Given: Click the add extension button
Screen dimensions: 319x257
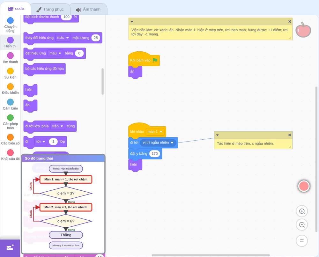Looking at the screenshot, I should pos(10,248).
